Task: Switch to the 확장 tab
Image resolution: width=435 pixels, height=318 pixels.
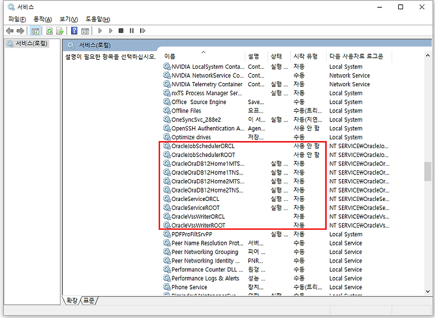Action: pos(72,301)
